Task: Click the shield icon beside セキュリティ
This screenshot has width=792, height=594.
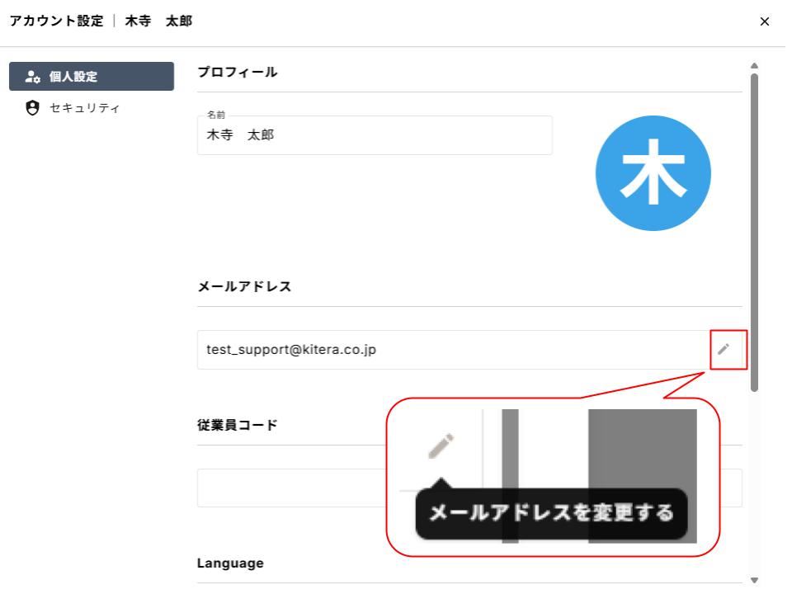Action: 33,109
